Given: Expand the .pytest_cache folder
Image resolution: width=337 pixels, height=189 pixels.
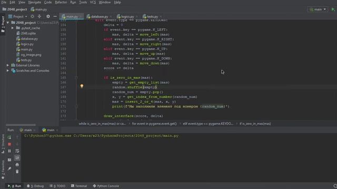Looking at the screenshot, I should click(13, 28).
